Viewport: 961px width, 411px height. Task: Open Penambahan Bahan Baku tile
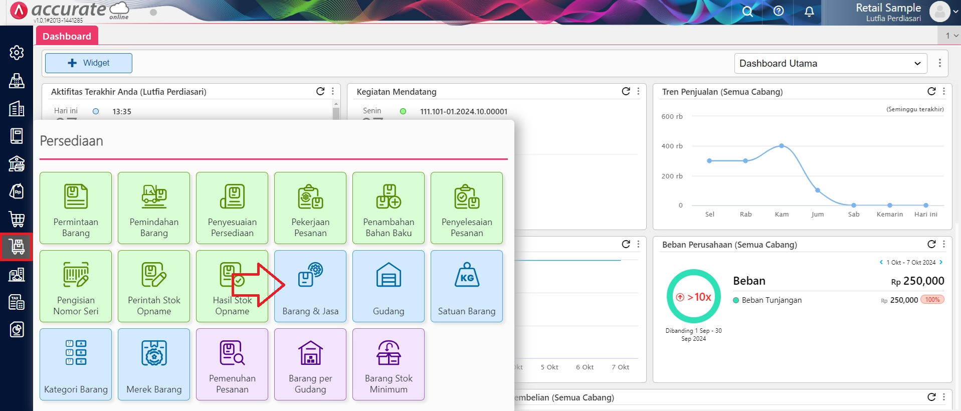[x=389, y=208]
